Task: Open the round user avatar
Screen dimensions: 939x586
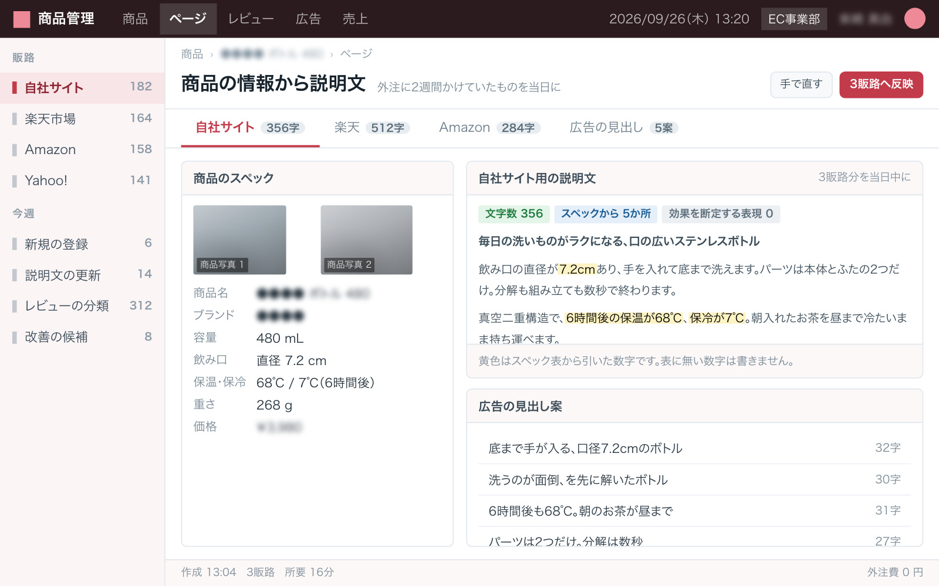Action: coord(914,19)
